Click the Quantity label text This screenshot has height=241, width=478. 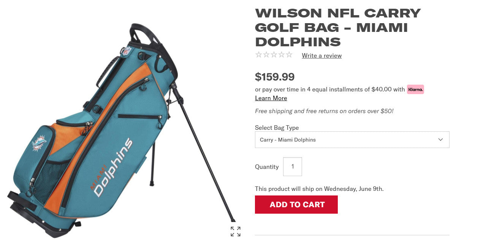click(x=267, y=167)
